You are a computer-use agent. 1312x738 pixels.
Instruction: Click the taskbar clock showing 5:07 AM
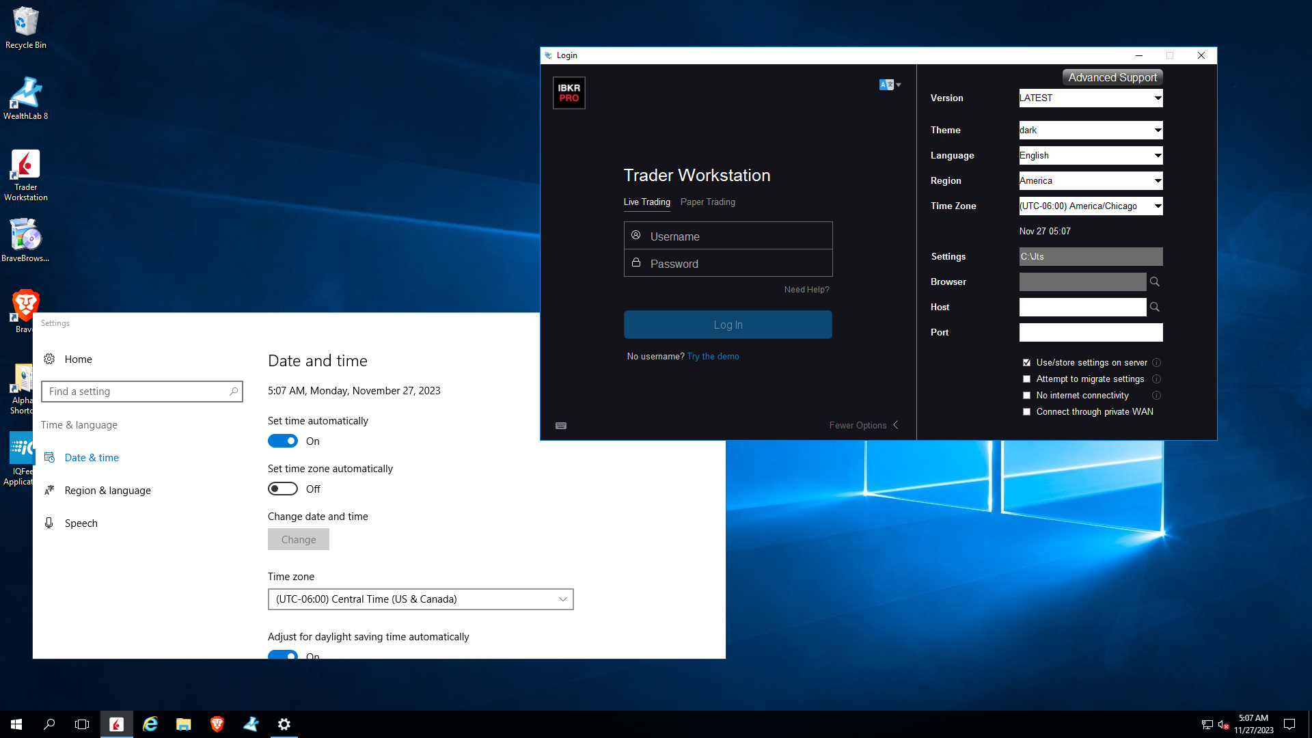[1253, 724]
